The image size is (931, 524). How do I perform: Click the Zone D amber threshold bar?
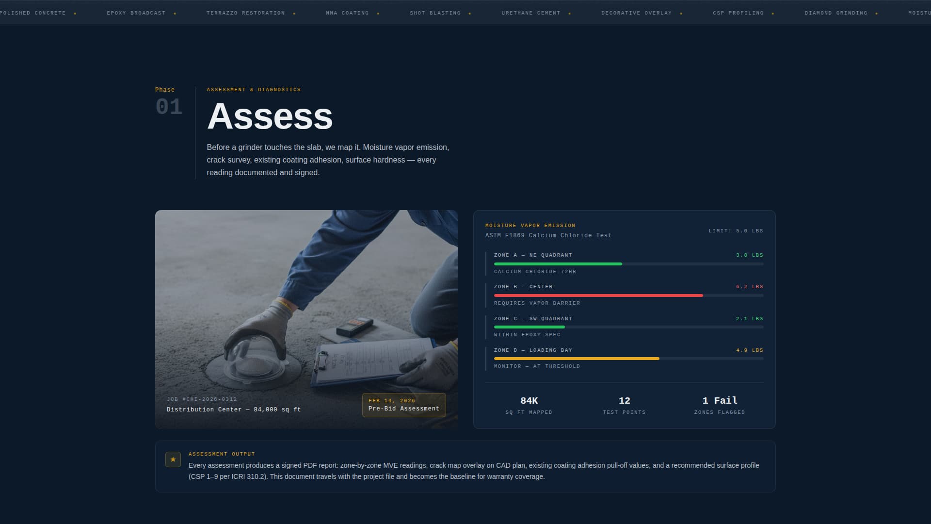point(576,359)
